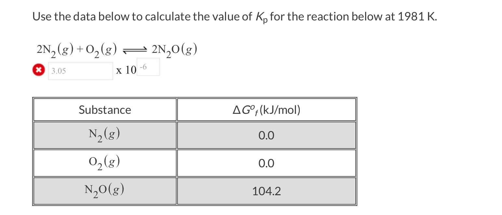Click the 2N2O(g) product in the equation
The height and width of the screenshot is (215, 502).
174,49
